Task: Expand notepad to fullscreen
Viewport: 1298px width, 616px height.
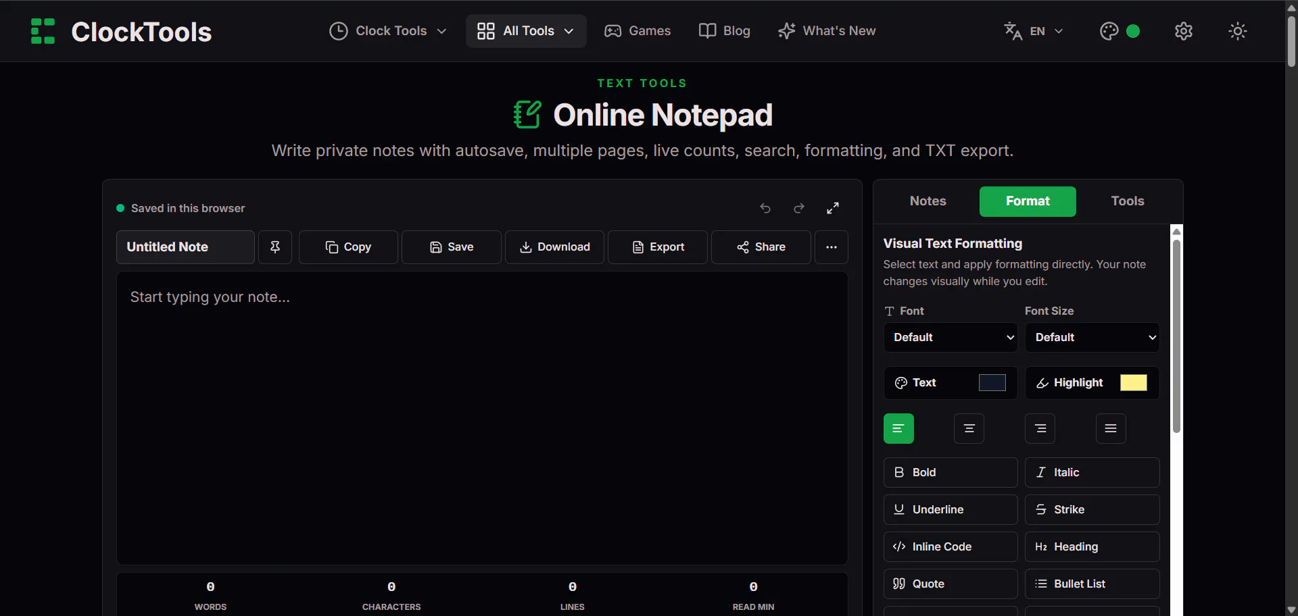Action: 833,208
